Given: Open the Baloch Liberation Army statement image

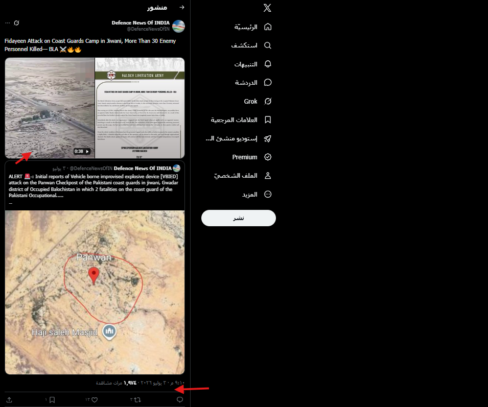Looking at the screenshot, I should click(x=140, y=108).
